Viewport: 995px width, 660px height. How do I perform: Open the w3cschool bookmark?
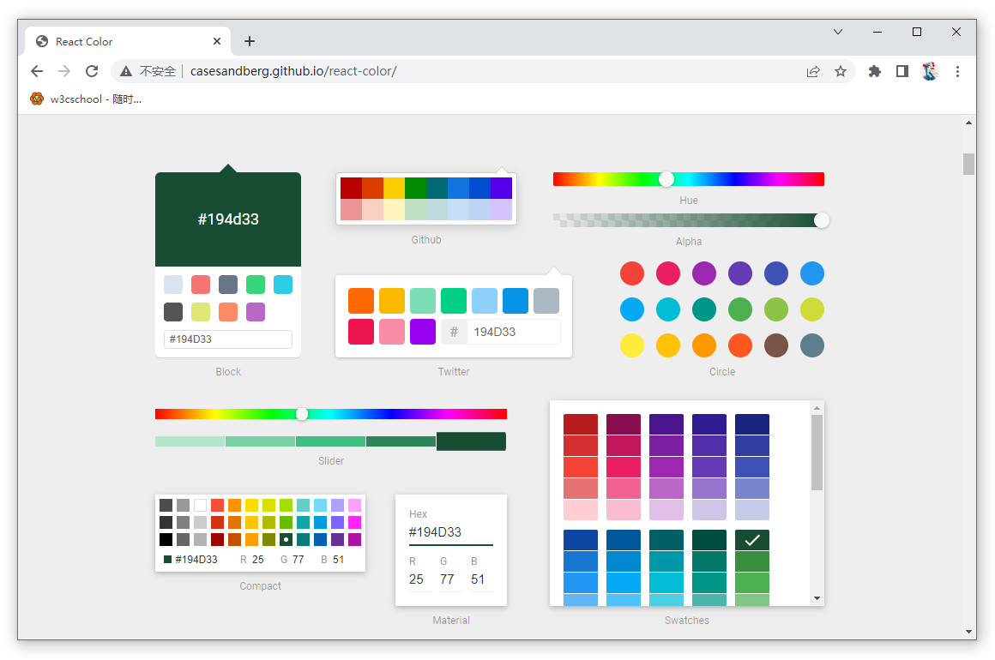(86, 99)
